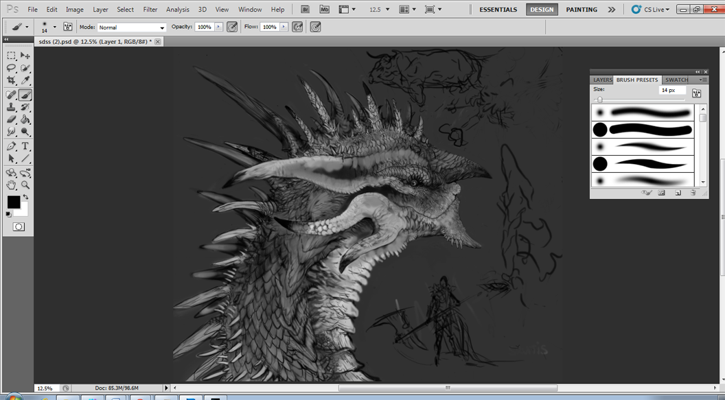Select the Zoom magnifier tool
The width and height of the screenshot is (725, 400).
25,185
